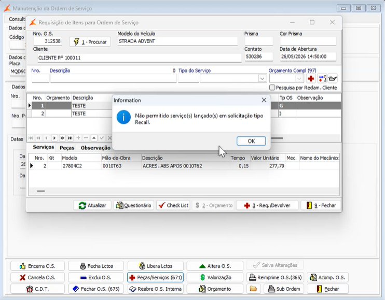Click Peças/Serviços (671) button
Viewport: 385px width, 300px height.
pos(156,277)
